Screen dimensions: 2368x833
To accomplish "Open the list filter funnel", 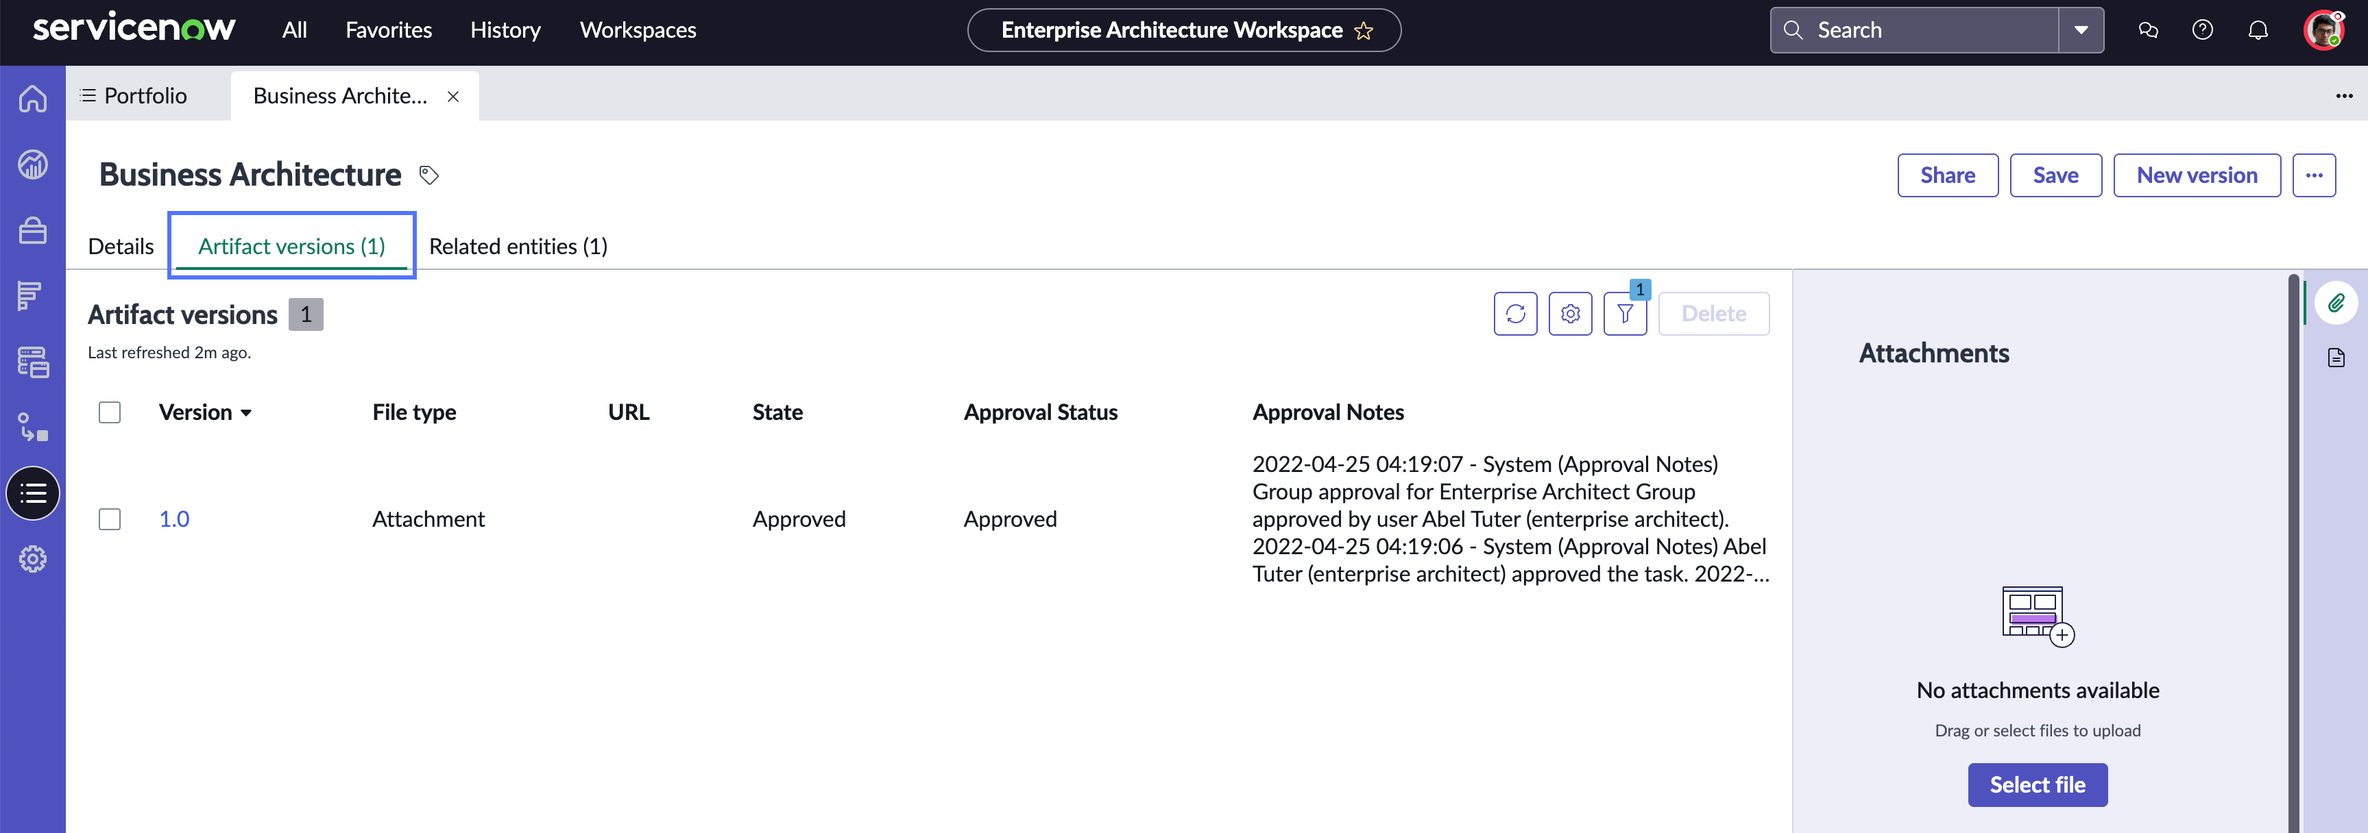I will pos(1626,314).
